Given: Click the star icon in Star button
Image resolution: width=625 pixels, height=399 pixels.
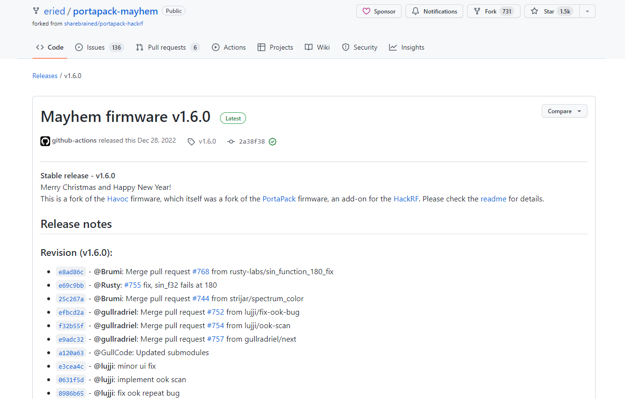Looking at the screenshot, I should pyautogui.click(x=534, y=11).
